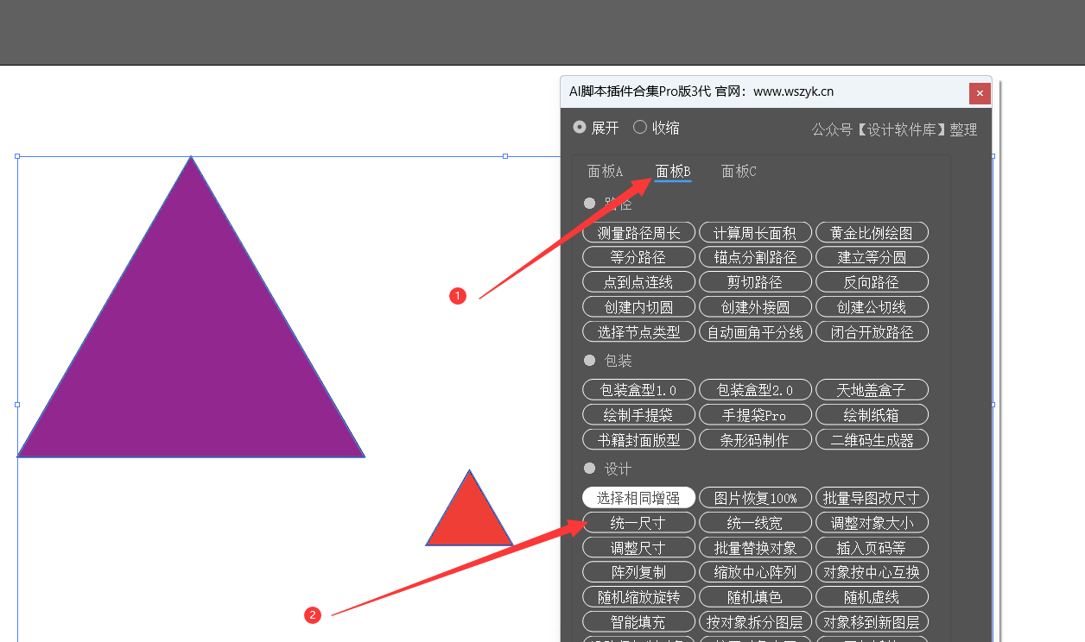Click the 反向路径 button
Screen dimensions: 1085x642
pos(872,282)
